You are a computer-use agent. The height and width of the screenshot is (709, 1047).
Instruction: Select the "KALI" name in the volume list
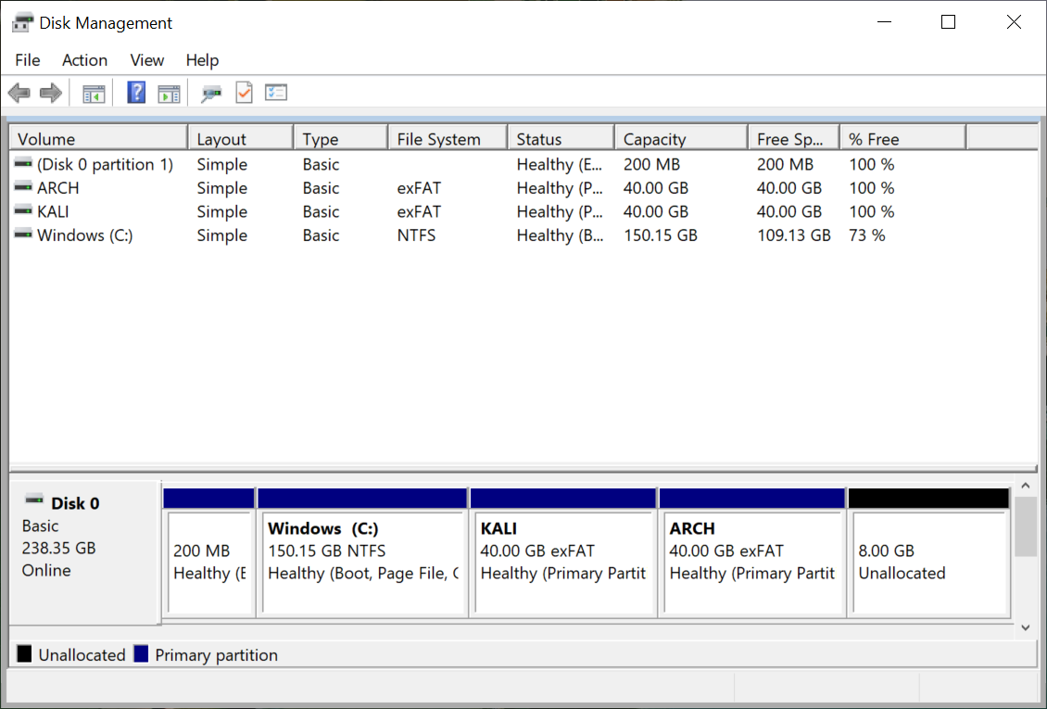[x=53, y=211]
